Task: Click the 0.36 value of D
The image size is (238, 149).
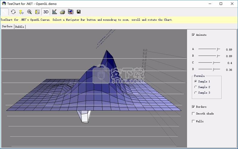Action: pyautogui.click(x=229, y=70)
